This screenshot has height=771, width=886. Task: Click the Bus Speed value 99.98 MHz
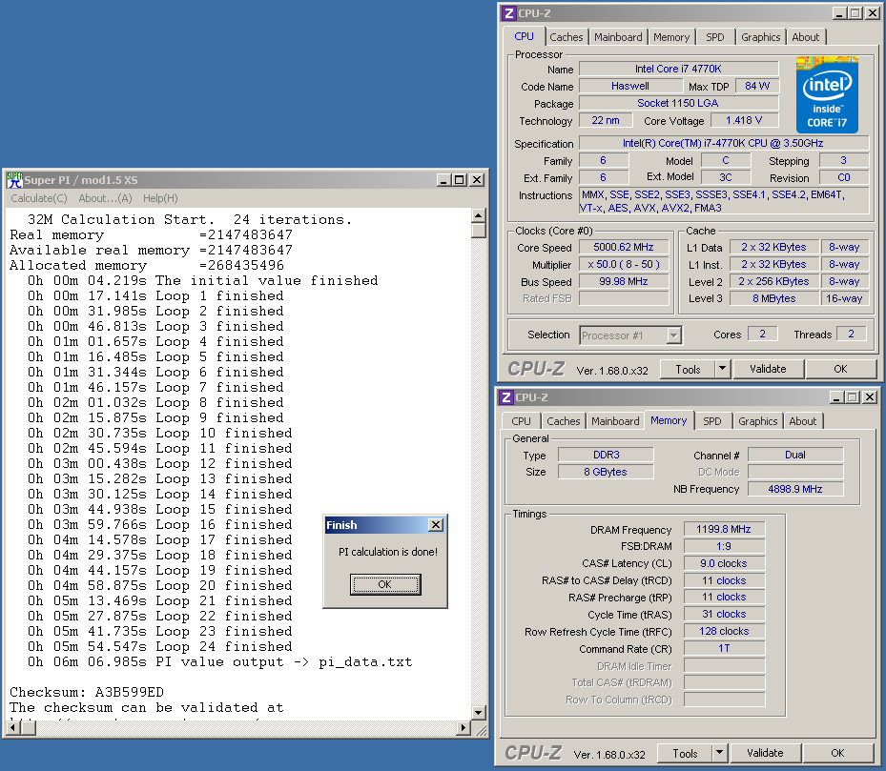[623, 281]
